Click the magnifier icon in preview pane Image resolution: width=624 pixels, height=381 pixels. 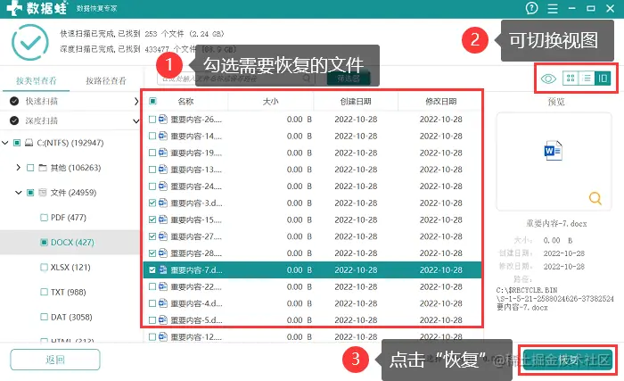(x=595, y=198)
